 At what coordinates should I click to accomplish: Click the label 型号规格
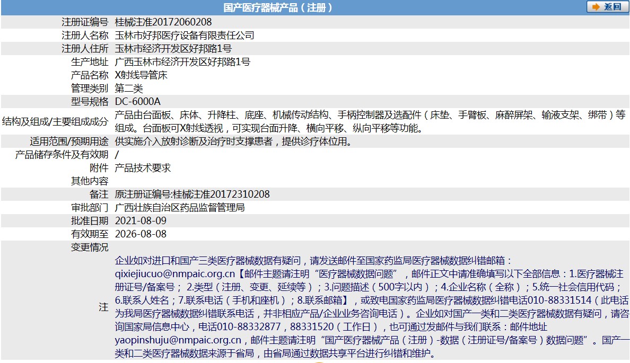tap(90, 102)
